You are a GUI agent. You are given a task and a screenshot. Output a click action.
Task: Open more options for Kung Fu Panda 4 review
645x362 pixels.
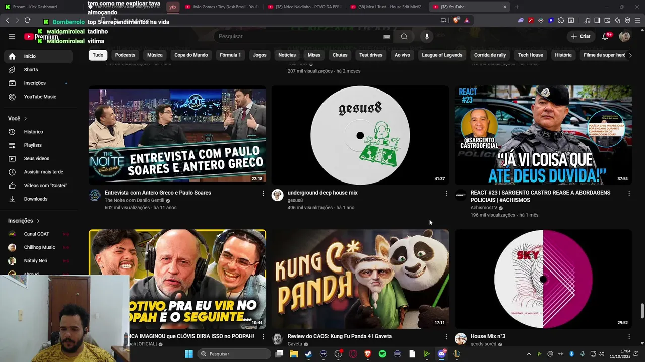pos(446,337)
